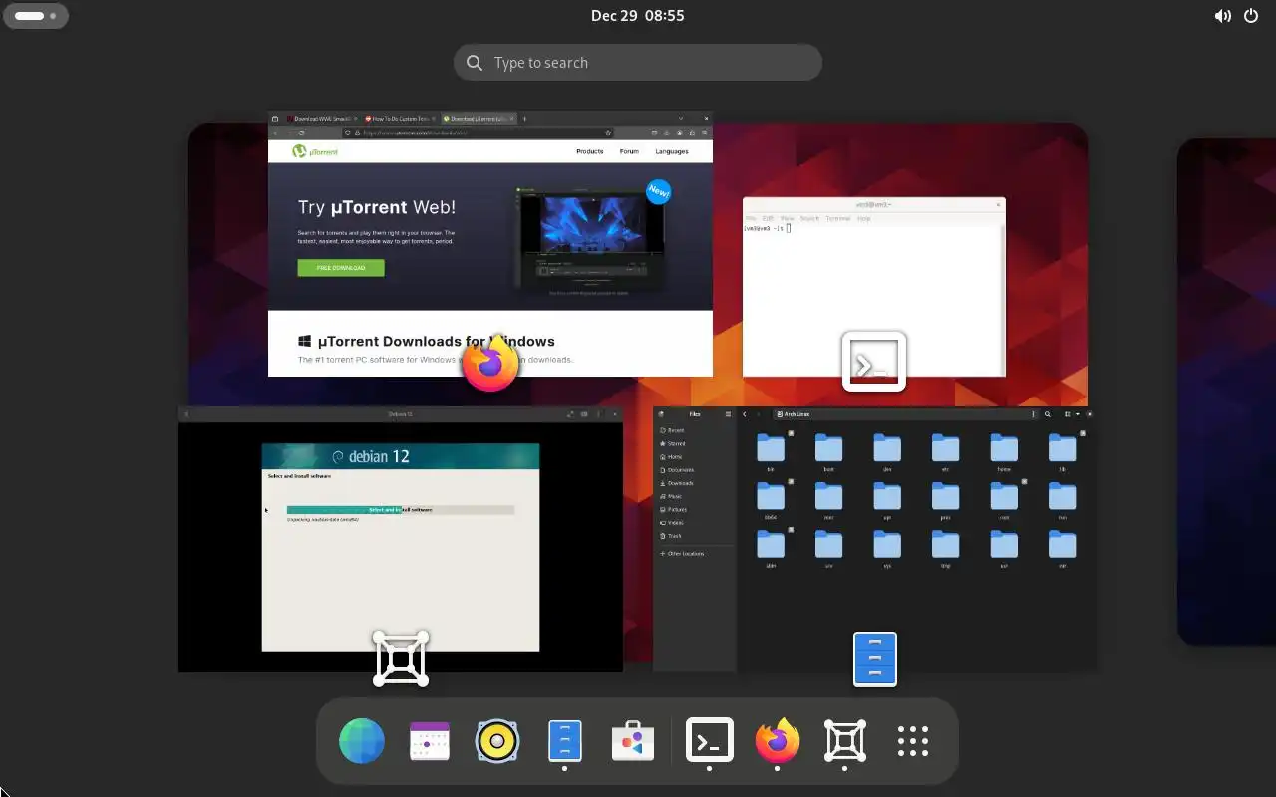Click Firefox badge on the µTorrent window preview
Screen dimensions: 1276x797
click(490, 363)
